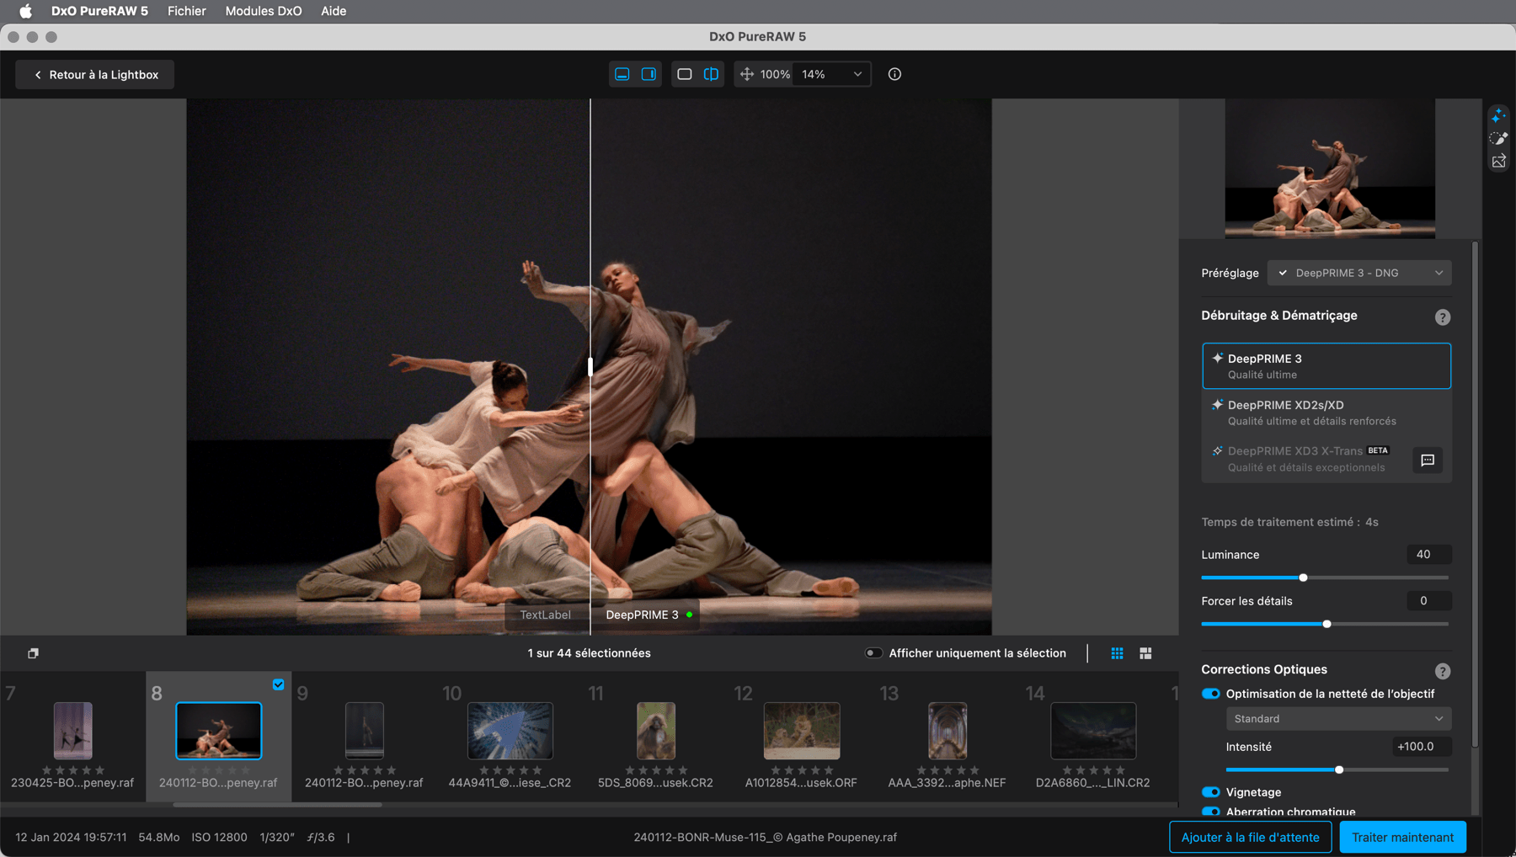This screenshot has width=1516, height=857.
Task: Toggle the Vignetage correction switch
Action: coord(1210,792)
